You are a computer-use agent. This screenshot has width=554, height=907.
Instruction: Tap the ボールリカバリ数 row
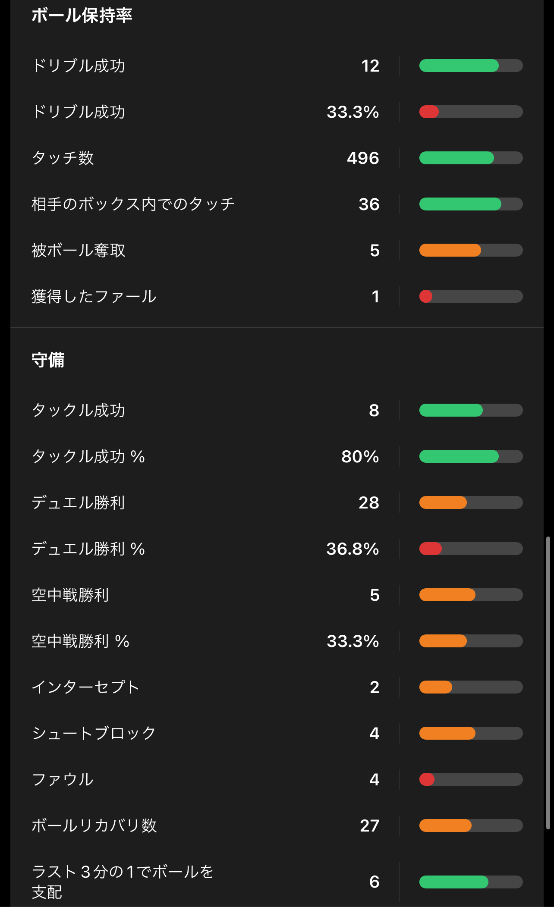[x=277, y=825]
